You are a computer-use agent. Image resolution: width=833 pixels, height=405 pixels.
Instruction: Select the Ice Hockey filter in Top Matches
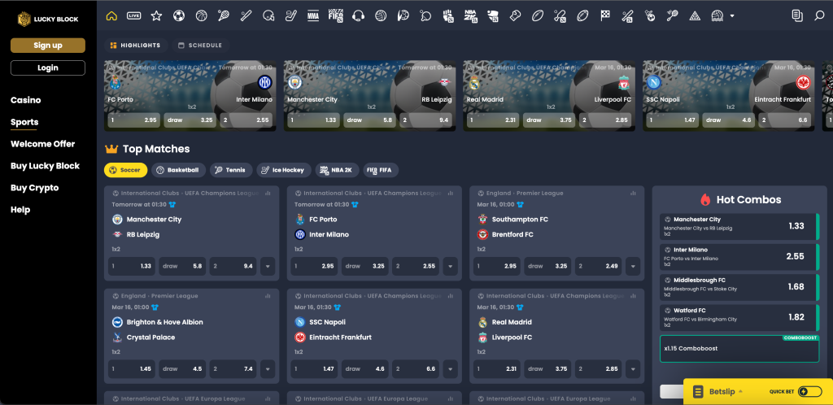click(x=284, y=171)
